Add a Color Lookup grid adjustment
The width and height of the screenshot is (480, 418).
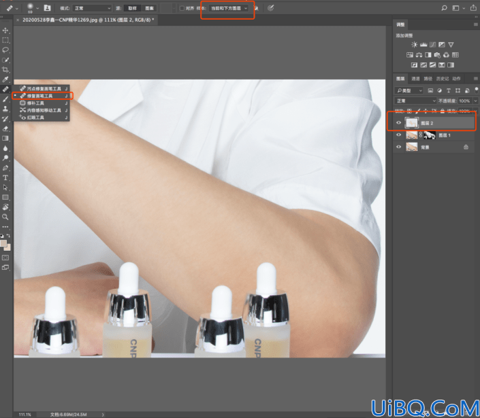(x=455, y=55)
